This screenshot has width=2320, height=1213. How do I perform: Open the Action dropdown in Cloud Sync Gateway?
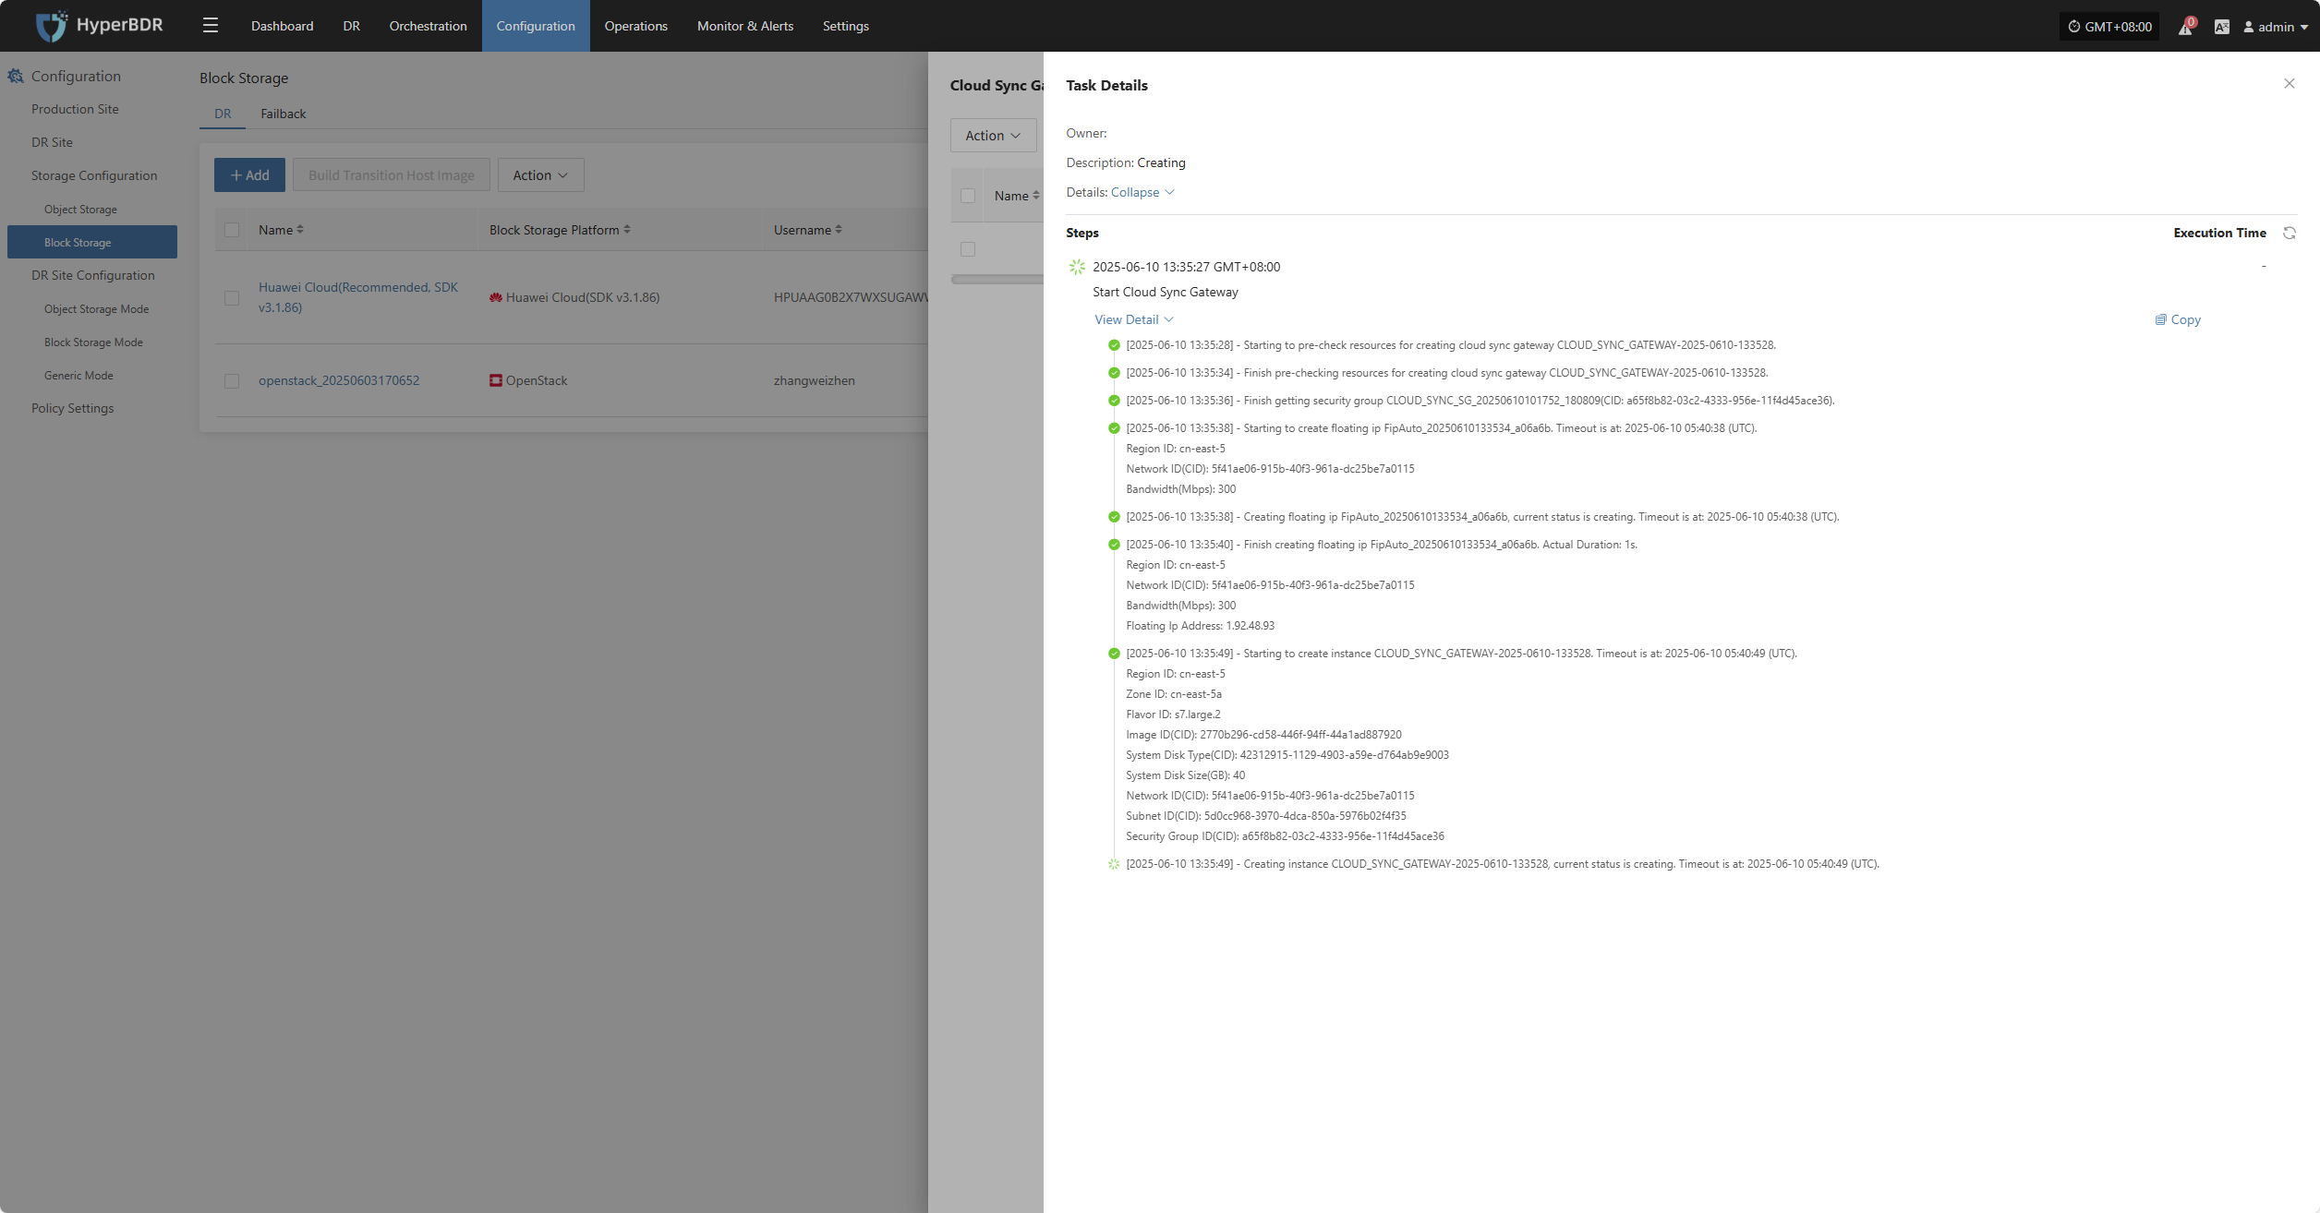(x=993, y=135)
